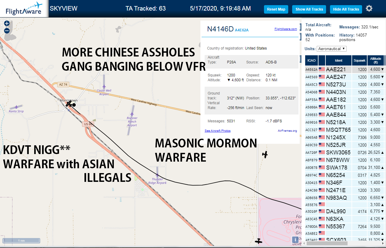The width and height of the screenshot is (386, 248).
Task: Select the N4403N aircraft row
Action: (345, 92)
